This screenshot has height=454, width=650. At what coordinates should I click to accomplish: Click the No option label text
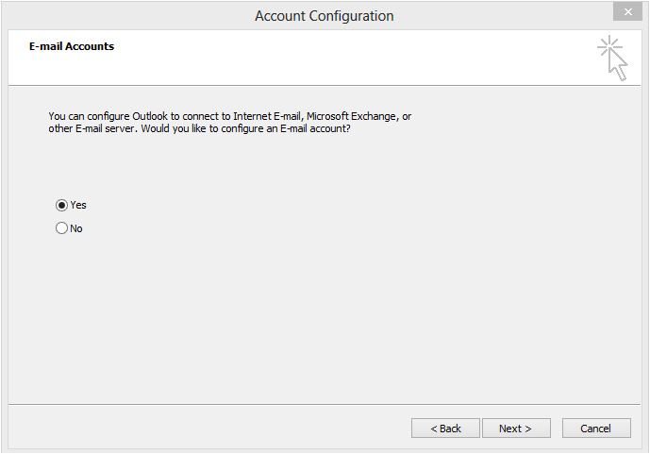75,228
